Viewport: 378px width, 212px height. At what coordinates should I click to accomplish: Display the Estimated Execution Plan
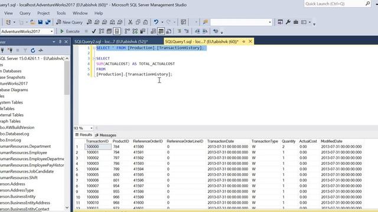102,31
